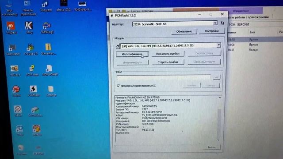The height and width of the screenshot is (159, 283).
Task: Open the 'Настройки' button
Action: coord(212,31)
